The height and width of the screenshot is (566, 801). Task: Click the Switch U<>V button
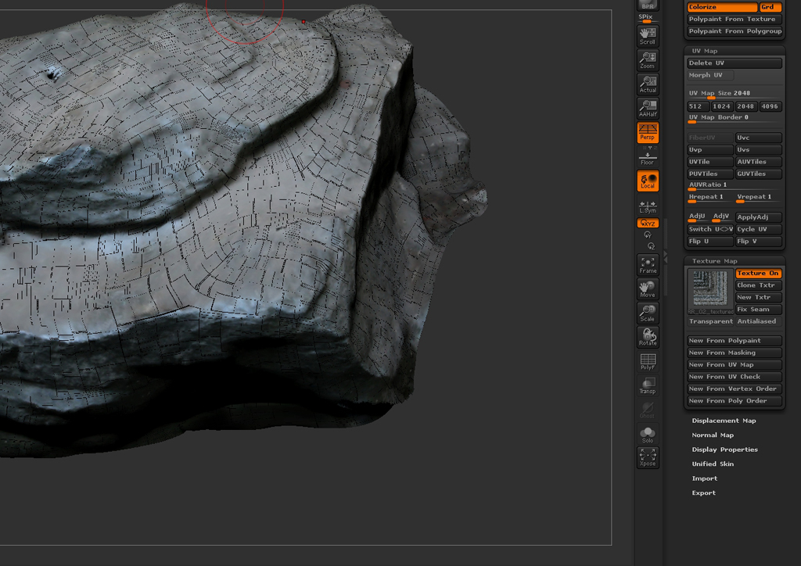tap(710, 229)
